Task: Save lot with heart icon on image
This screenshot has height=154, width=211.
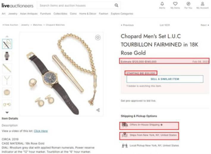Action: pos(98,38)
